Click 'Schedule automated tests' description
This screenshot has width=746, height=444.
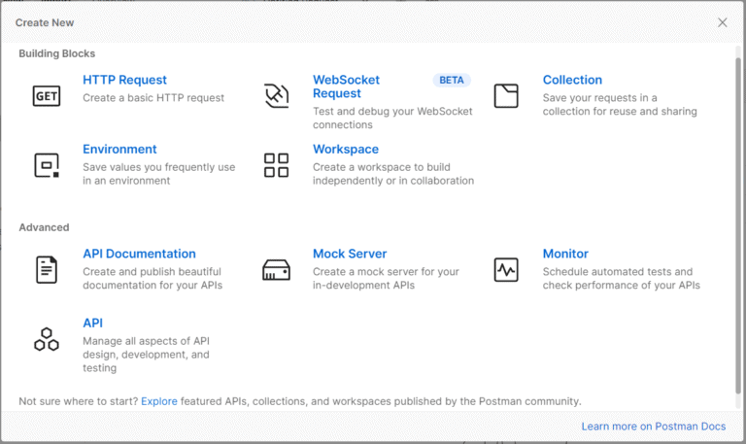tap(622, 279)
